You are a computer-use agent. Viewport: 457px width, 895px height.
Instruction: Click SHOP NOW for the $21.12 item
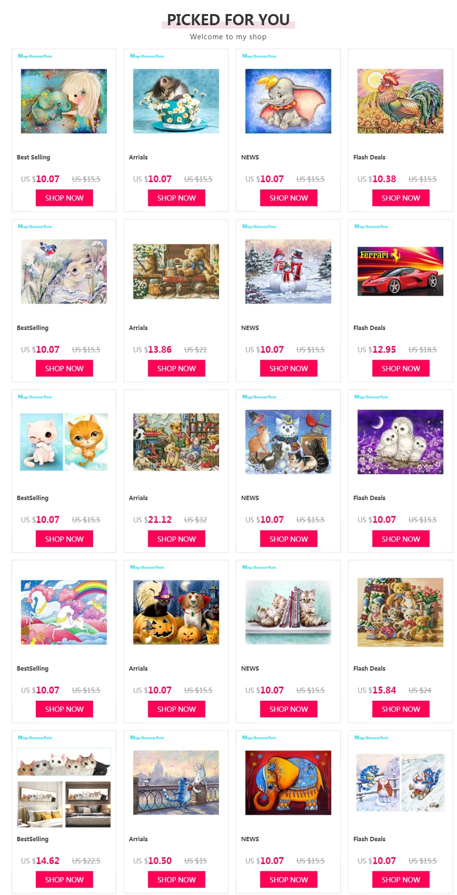pyautogui.click(x=176, y=539)
